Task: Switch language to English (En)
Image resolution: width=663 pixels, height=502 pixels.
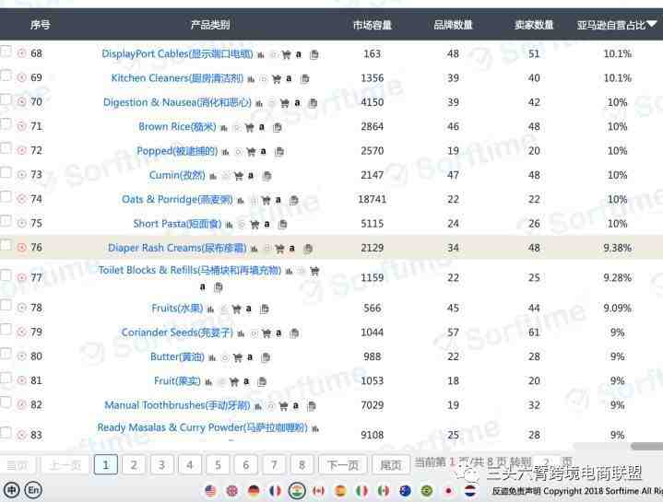Action: point(33,490)
